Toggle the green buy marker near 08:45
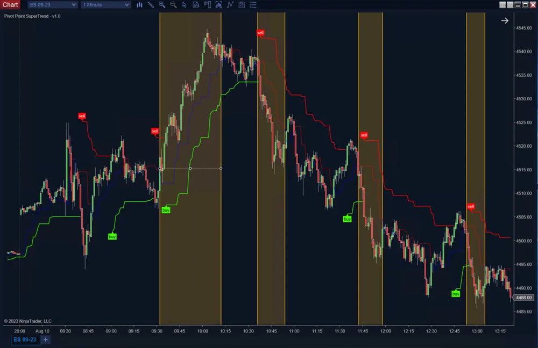Screen dimensions: 538x348 [111, 236]
